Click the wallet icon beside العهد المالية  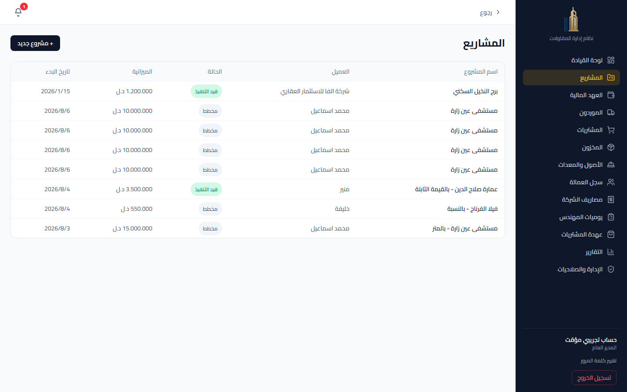[611, 95]
